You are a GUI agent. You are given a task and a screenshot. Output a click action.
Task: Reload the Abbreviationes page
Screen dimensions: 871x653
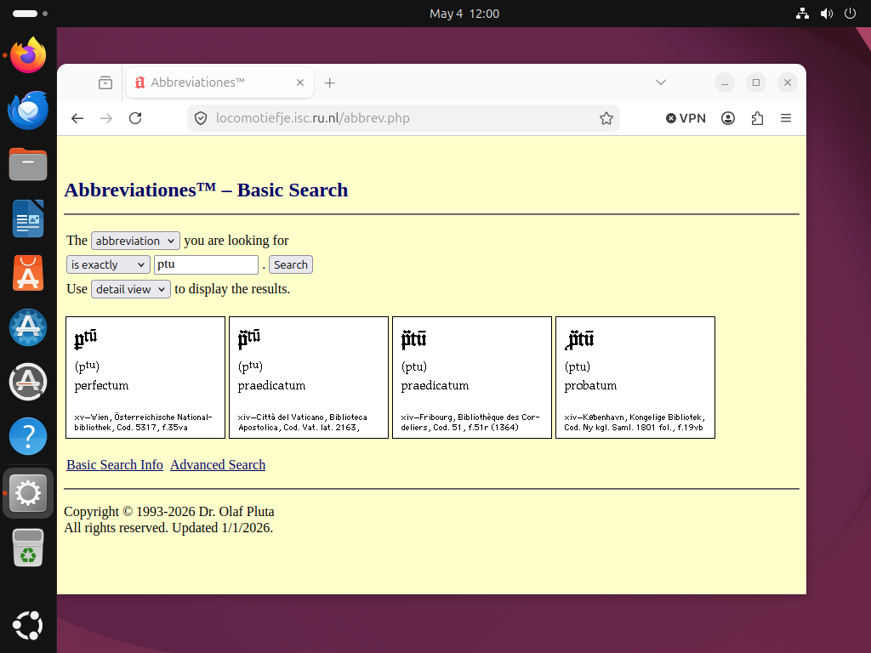pyautogui.click(x=135, y=118)
